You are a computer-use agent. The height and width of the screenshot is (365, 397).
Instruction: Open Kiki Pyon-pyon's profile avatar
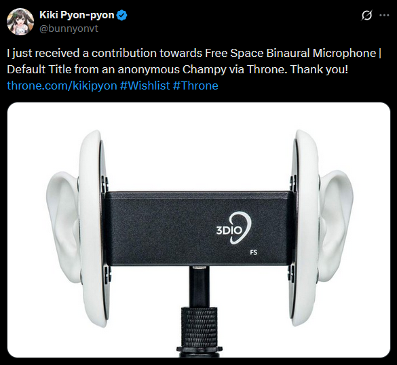click(x=20, y=22)
